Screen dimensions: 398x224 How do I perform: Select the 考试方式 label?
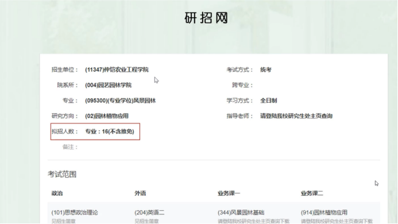[239, 69]
